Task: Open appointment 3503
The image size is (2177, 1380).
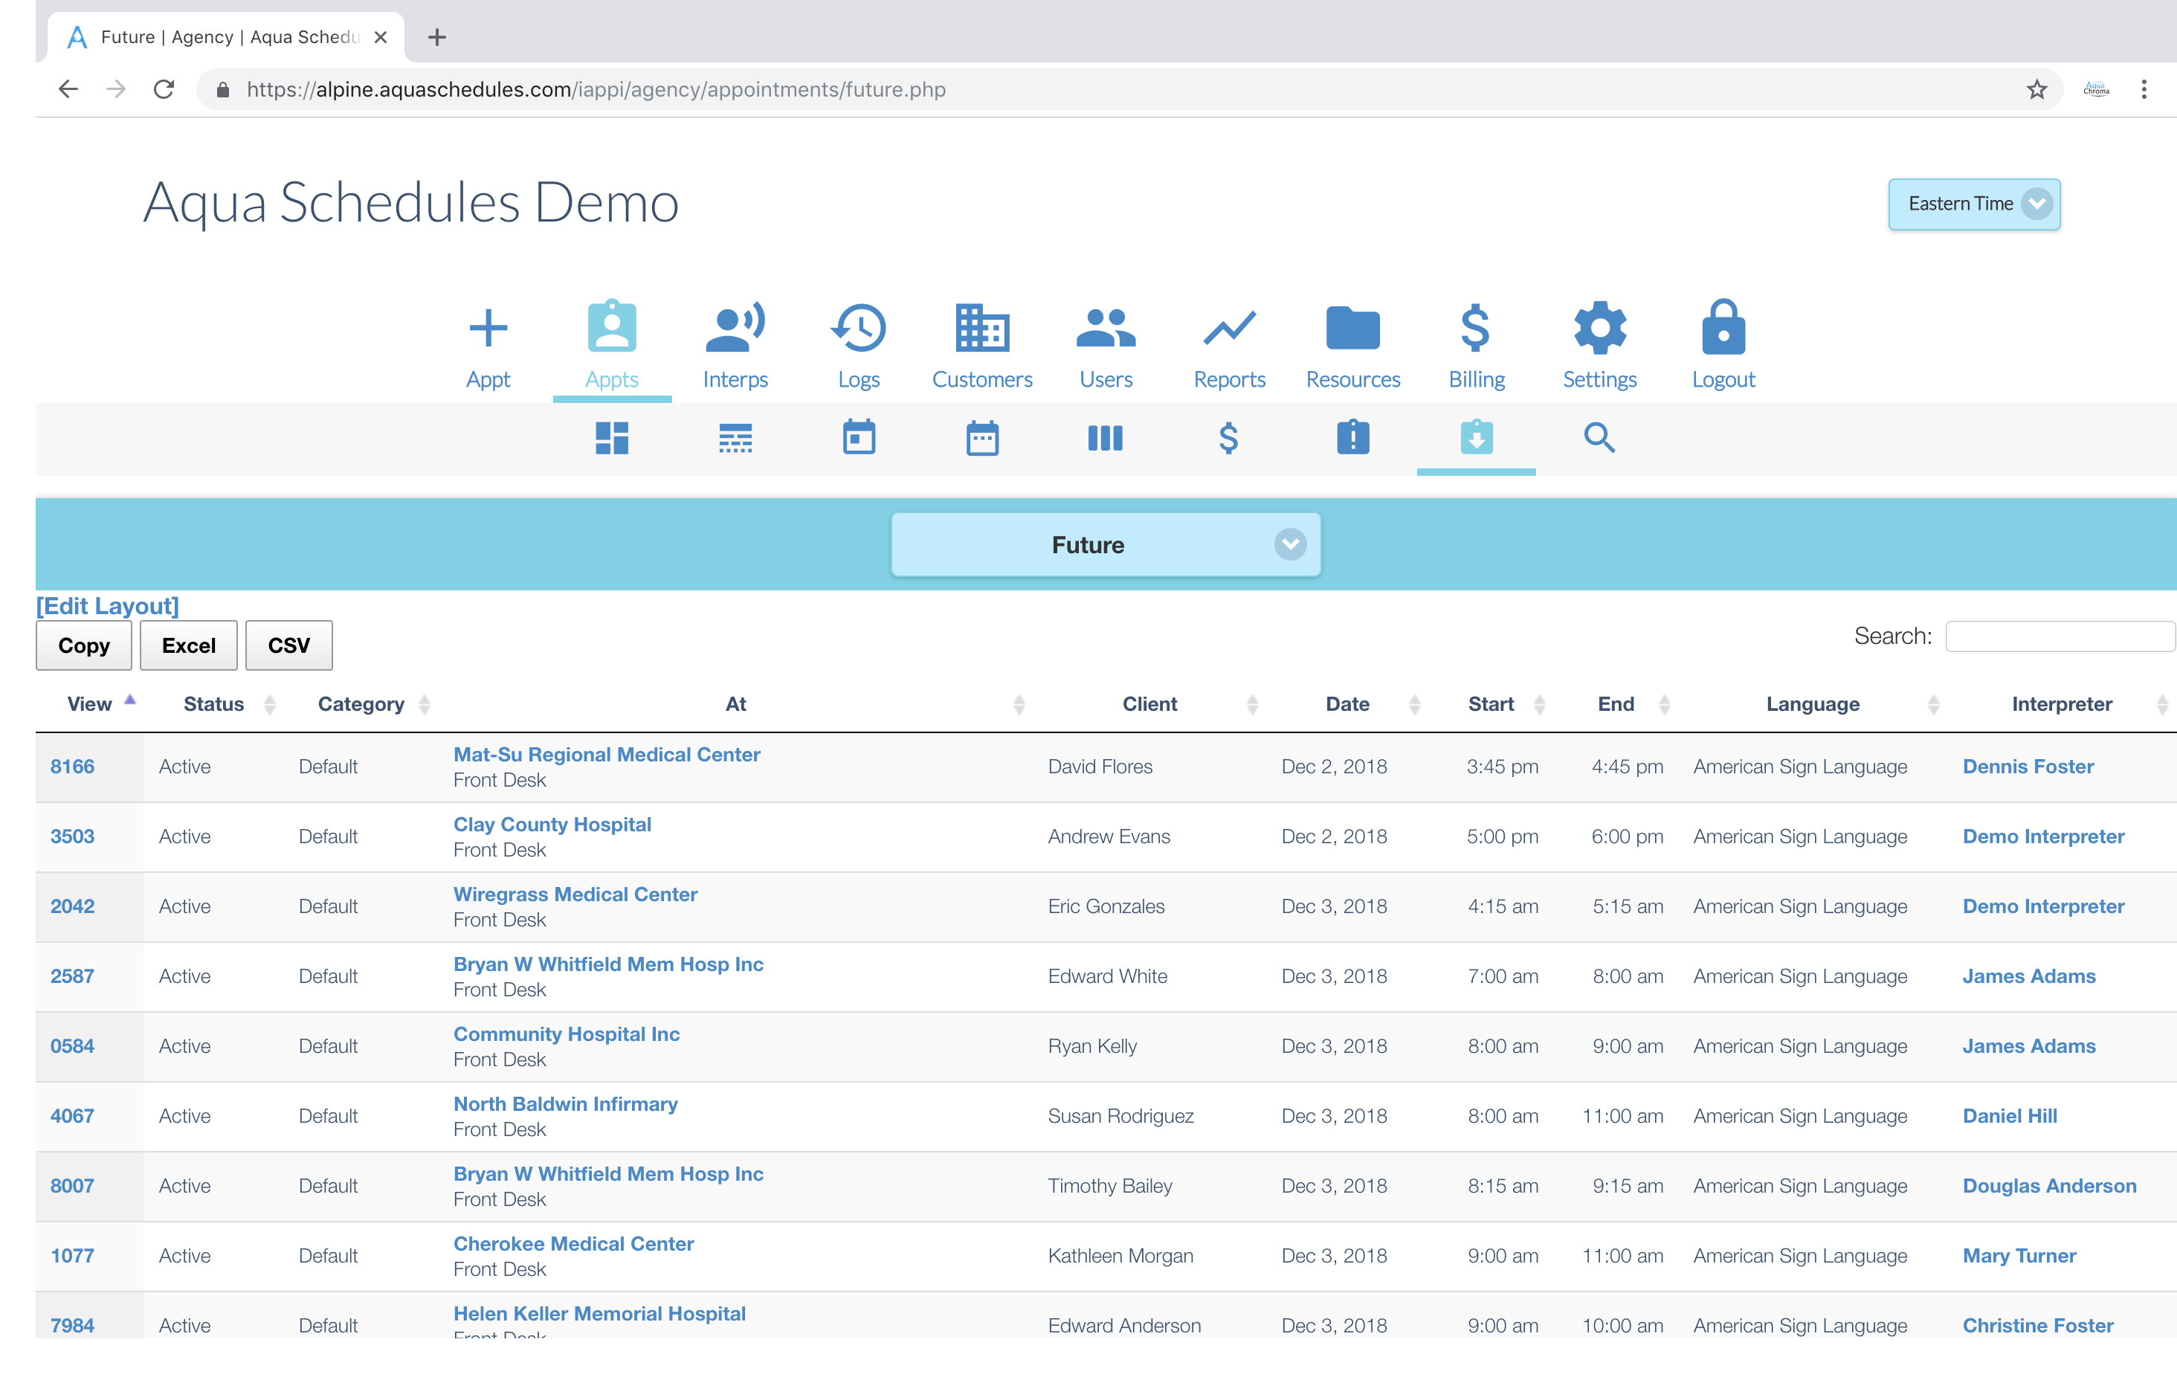Action: [x=72, y=836]
